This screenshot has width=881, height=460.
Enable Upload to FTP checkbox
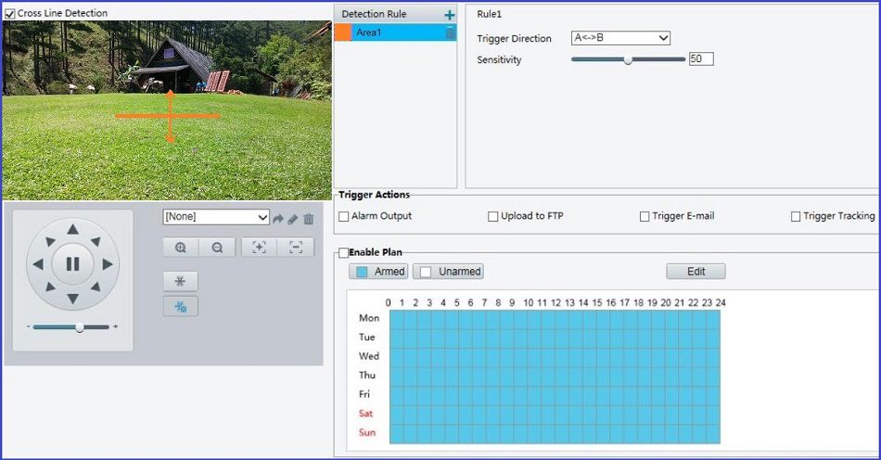[492, 216]
